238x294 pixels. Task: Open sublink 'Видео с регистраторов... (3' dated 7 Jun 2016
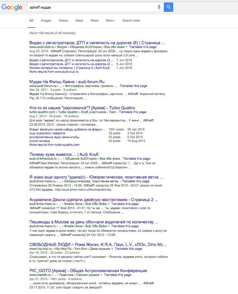(x=71, y=60)
